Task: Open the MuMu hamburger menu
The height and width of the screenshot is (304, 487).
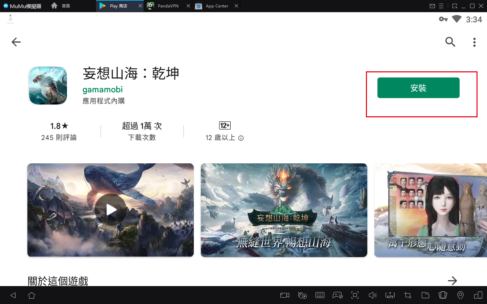Action: coord(441,6)
